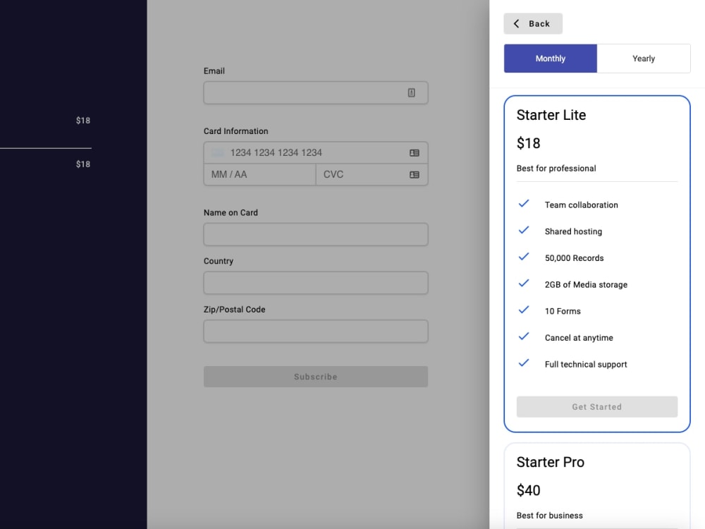Click the $18 total below sidebar divider

[x=82, y=164]
